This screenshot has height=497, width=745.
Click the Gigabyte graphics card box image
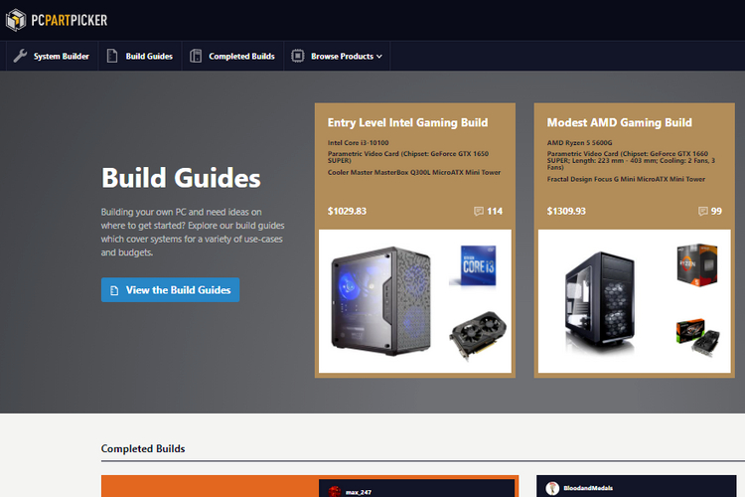(697, 337)
